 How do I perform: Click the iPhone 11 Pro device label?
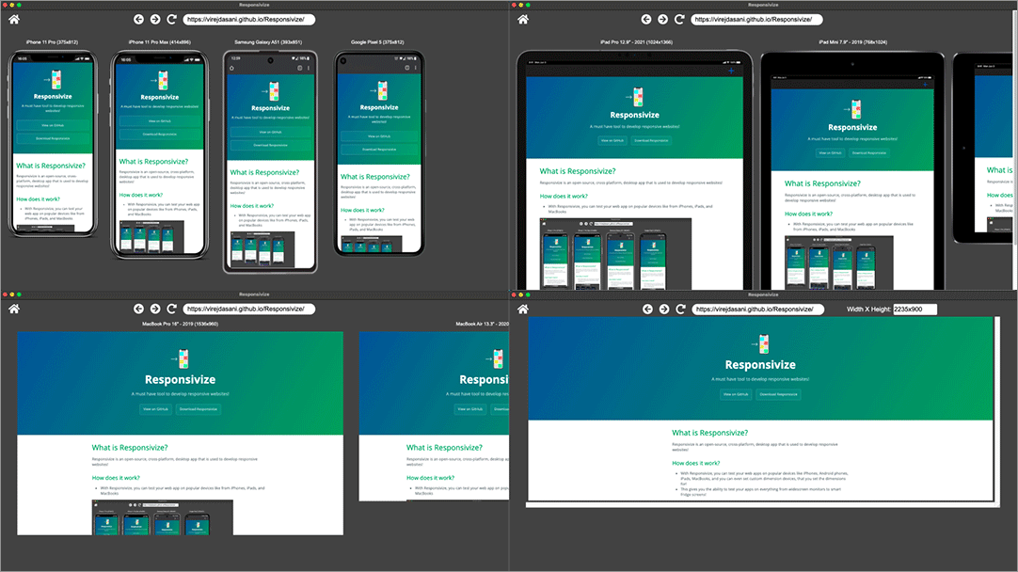point(52,42)
